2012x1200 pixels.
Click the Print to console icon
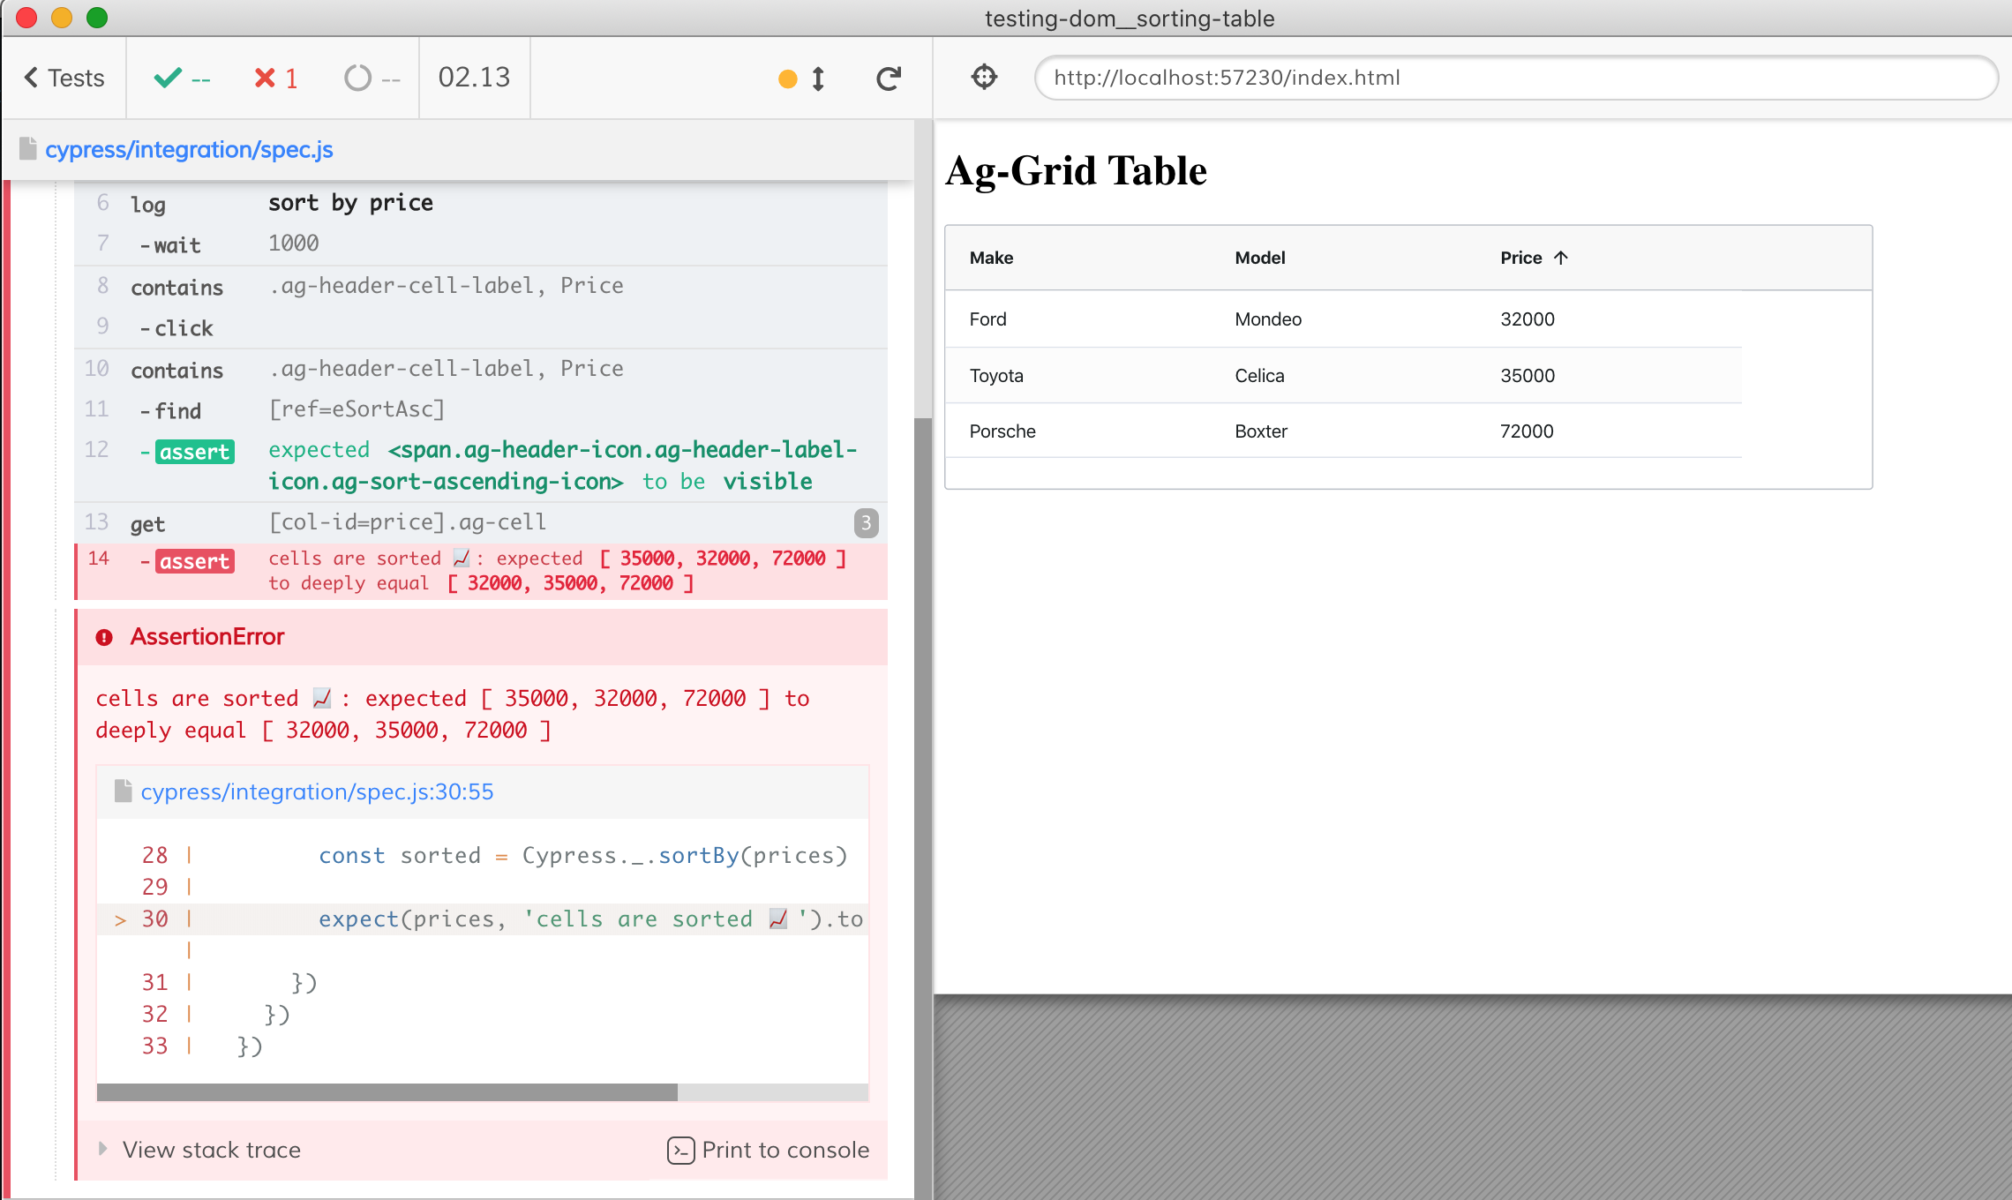[680, 1150]
